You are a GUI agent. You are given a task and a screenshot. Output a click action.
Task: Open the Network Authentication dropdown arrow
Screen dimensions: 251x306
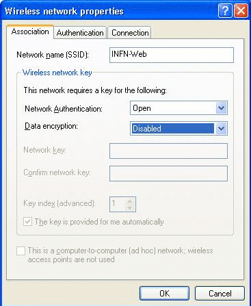[x=221, y=108]
